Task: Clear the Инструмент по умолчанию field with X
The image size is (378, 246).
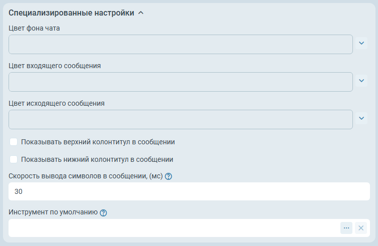Action: pos(361,228)
